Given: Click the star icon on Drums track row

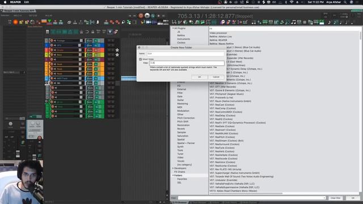Looking at the screenshot, I should click(x=117, y=50).
